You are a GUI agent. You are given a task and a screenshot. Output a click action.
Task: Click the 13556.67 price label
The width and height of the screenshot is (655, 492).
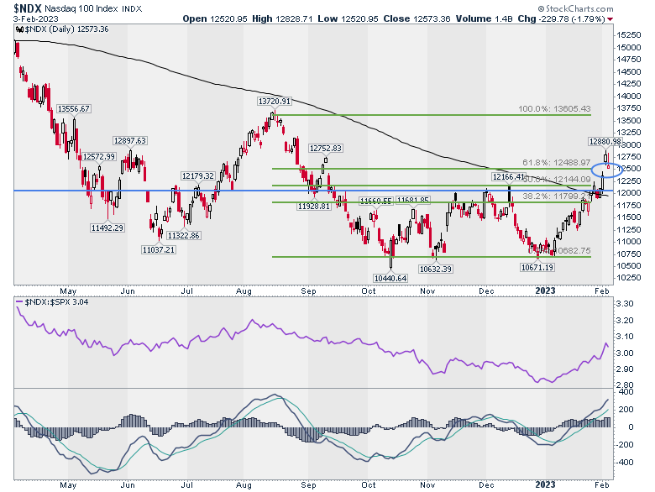click(74, 108)
